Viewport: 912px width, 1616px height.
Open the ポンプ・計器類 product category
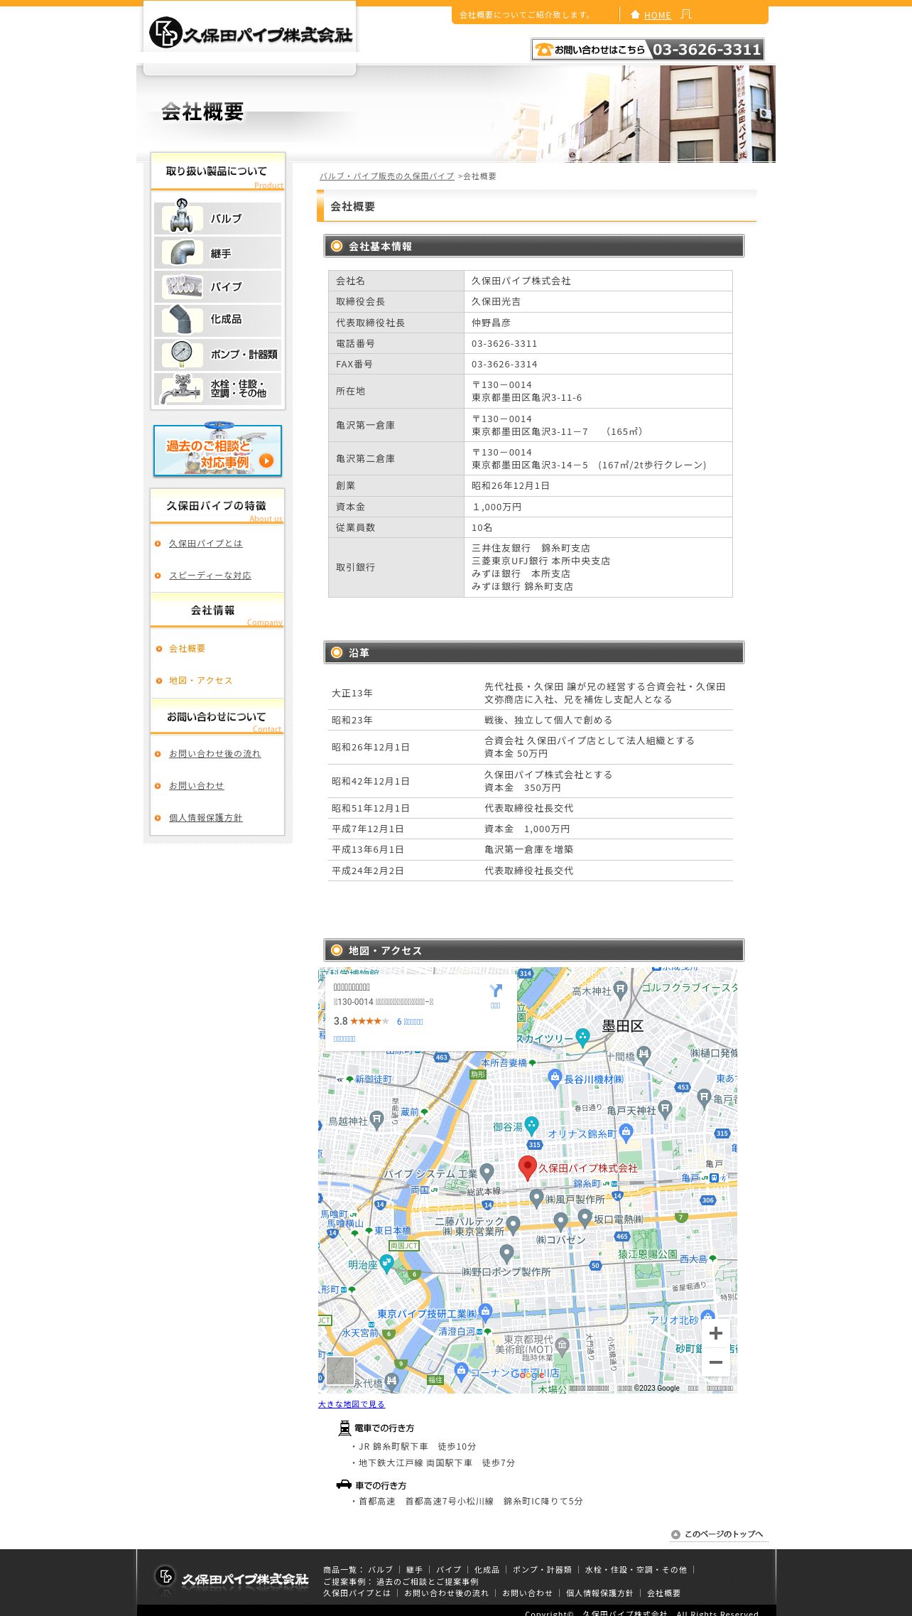click(217, 354)
